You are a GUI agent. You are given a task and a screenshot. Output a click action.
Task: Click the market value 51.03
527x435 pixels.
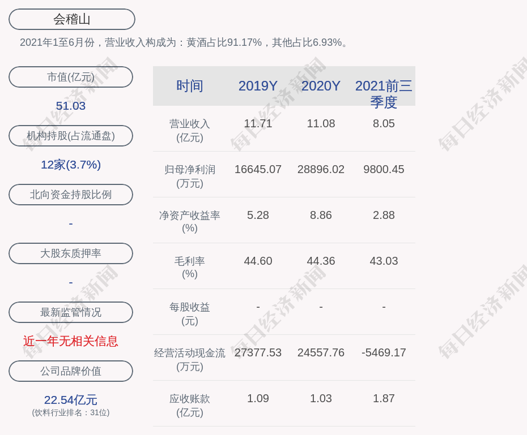71,106
